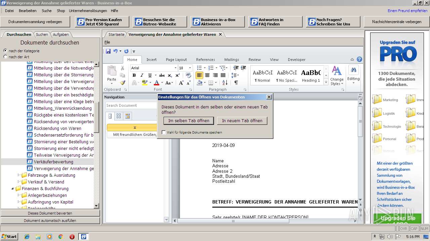Viewport: 430px width, 241px height.
Task: Click the Cut scissors icon
Action: pyautogui.click(x=122, y=68)
